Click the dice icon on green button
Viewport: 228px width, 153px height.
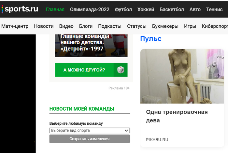(121, 70)
